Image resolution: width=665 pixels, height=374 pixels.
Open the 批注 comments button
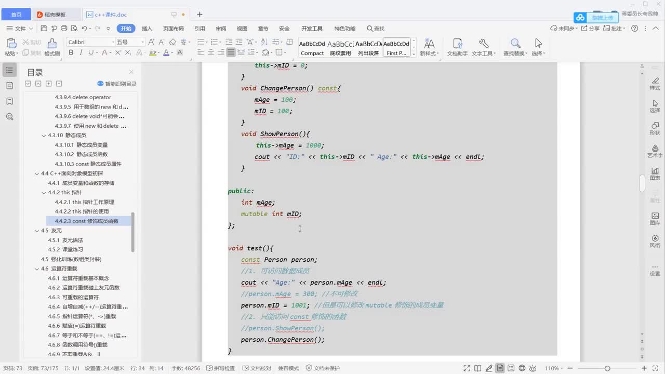point(615,29)
